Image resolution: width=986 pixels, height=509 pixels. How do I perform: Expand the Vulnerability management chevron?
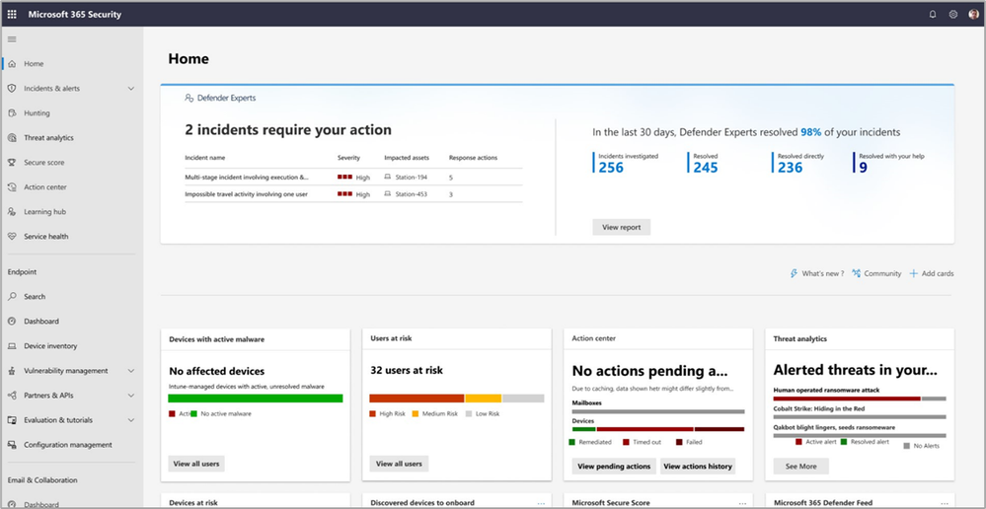(131, 371)
